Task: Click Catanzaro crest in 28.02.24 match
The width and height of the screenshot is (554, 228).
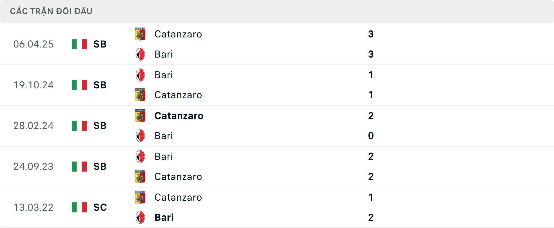Action: click(x=140, y=116)
